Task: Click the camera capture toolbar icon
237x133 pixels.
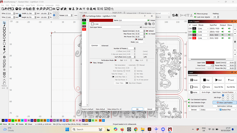Action: click(54, 9)
